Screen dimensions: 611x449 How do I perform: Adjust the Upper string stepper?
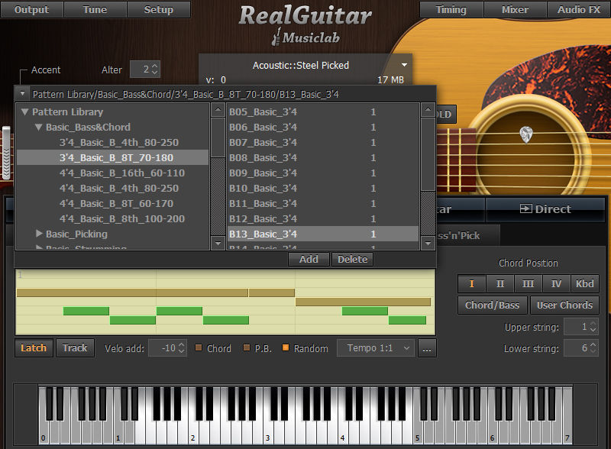coord(593,327)
